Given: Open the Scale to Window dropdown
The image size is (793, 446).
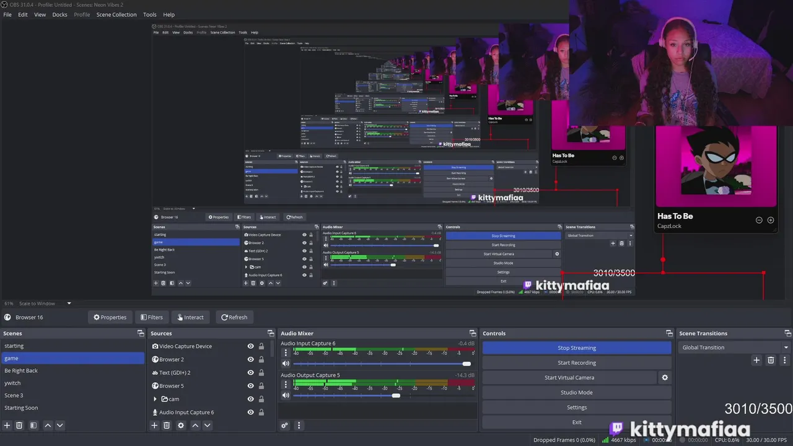Looking at the screenshot, I should coord(45,304).
